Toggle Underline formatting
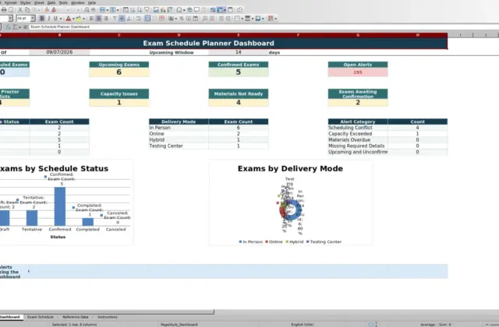The image size is (499, 327). coord(55,19)
